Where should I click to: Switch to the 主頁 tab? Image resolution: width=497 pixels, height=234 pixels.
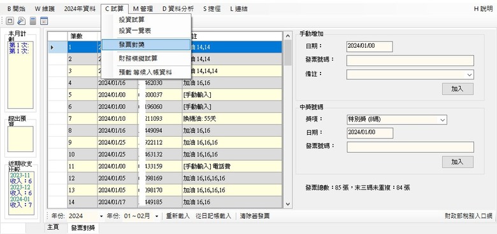pos(53,228)
